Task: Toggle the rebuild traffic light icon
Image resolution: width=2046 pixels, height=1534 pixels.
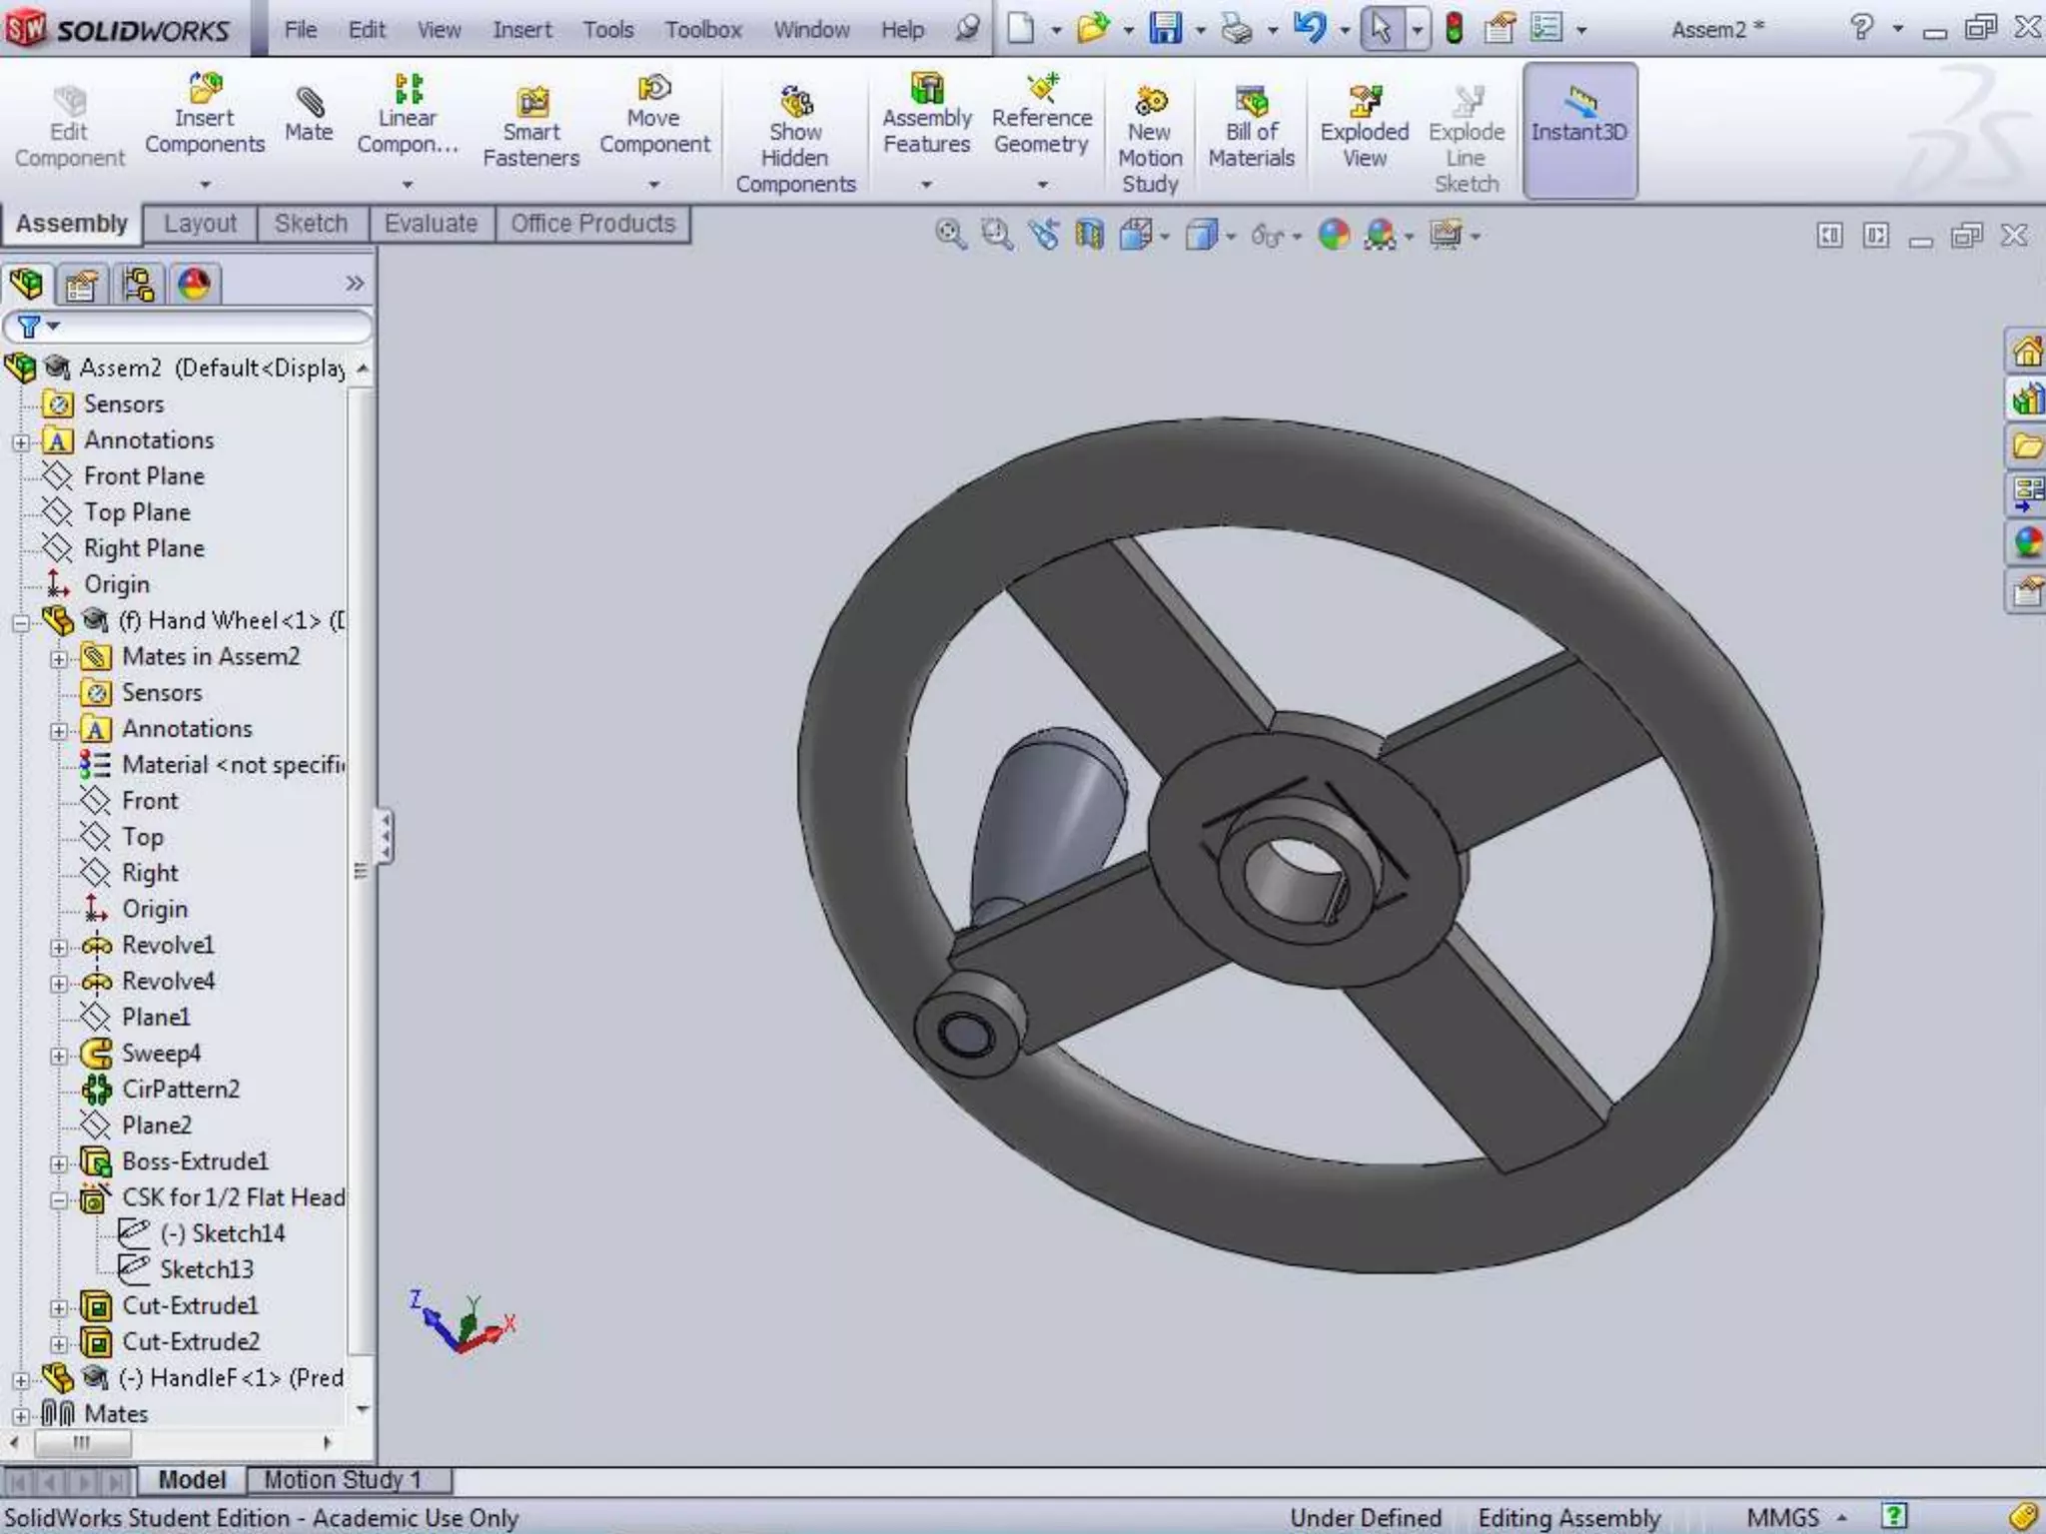Action: (1455, 28)
